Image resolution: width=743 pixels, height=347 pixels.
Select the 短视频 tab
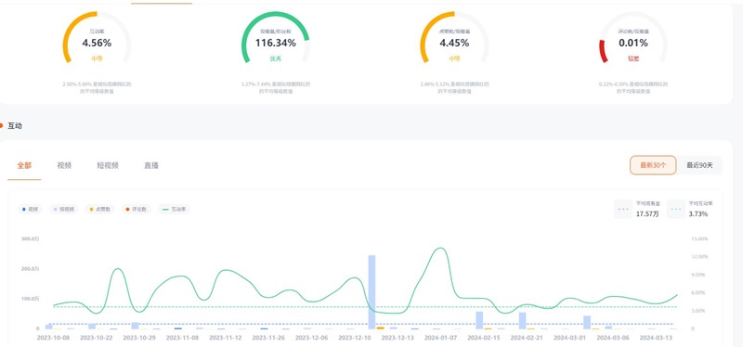point(108,166)
